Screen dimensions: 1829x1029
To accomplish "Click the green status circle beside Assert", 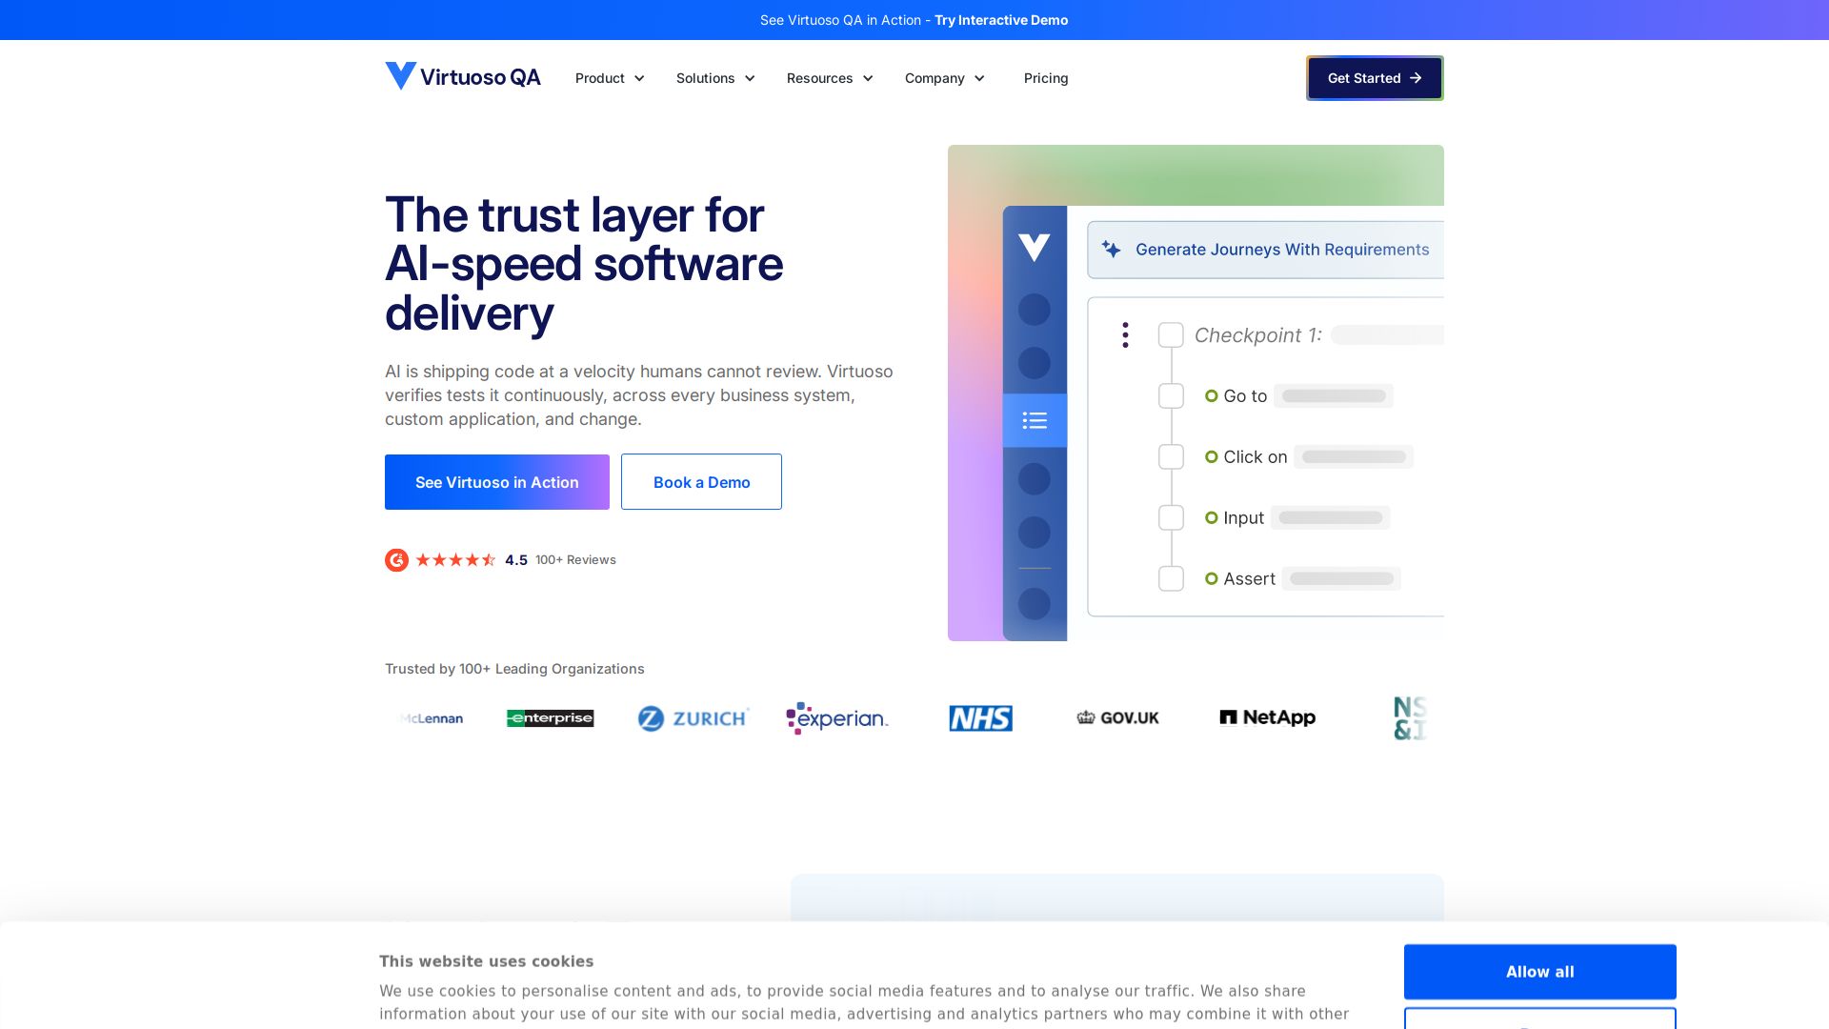I will pyautogui.click(x=1212, y=579).
